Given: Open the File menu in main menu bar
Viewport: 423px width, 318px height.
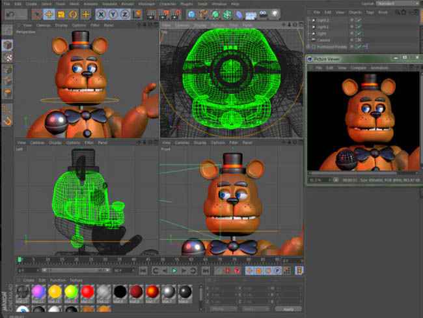Looking at the screenshot, I should pyautogui.click(x=7, y=4).
